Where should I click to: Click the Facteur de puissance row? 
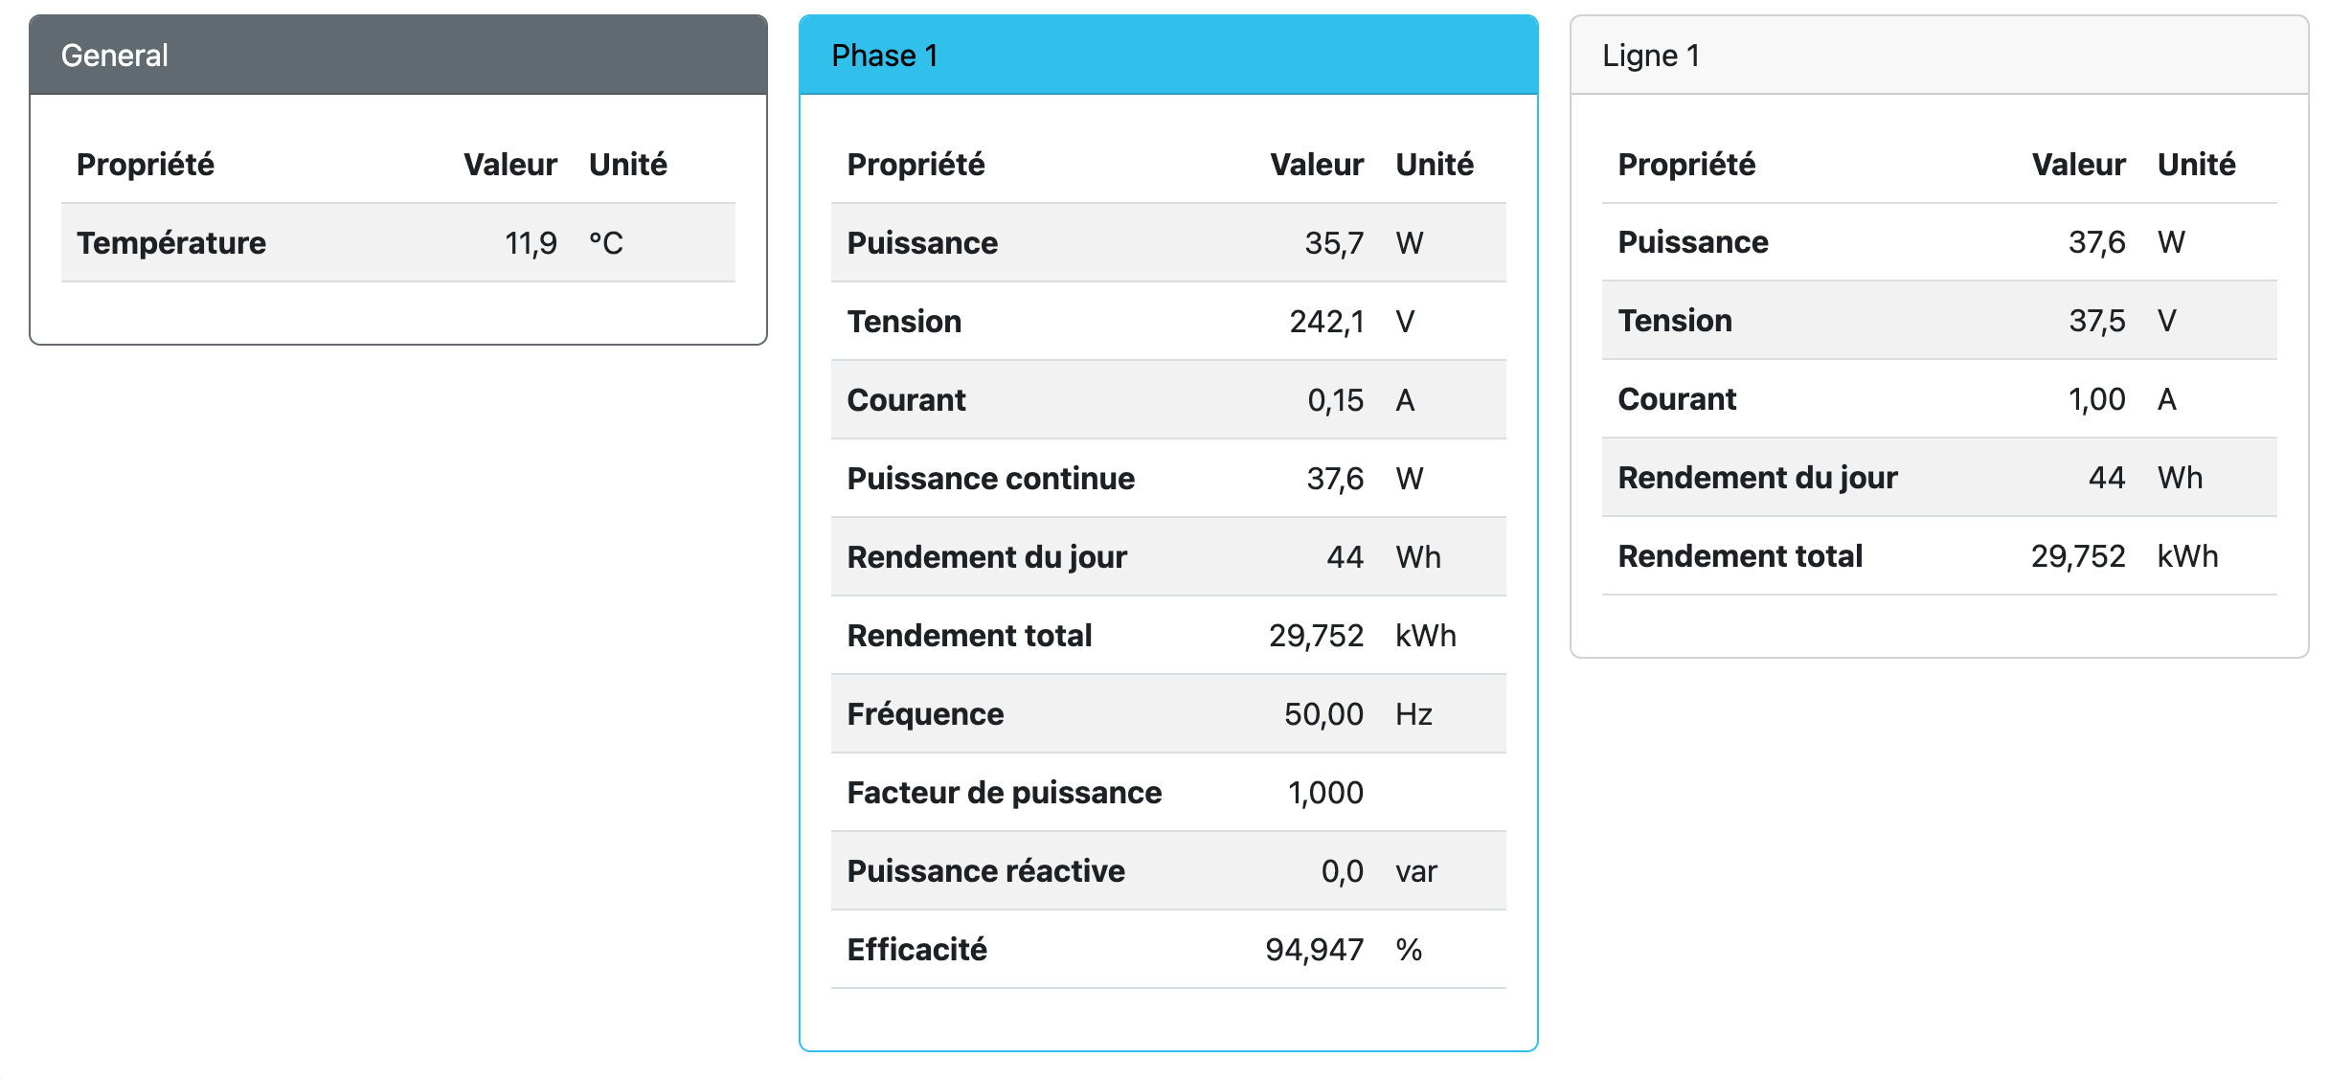(1168, 793)
